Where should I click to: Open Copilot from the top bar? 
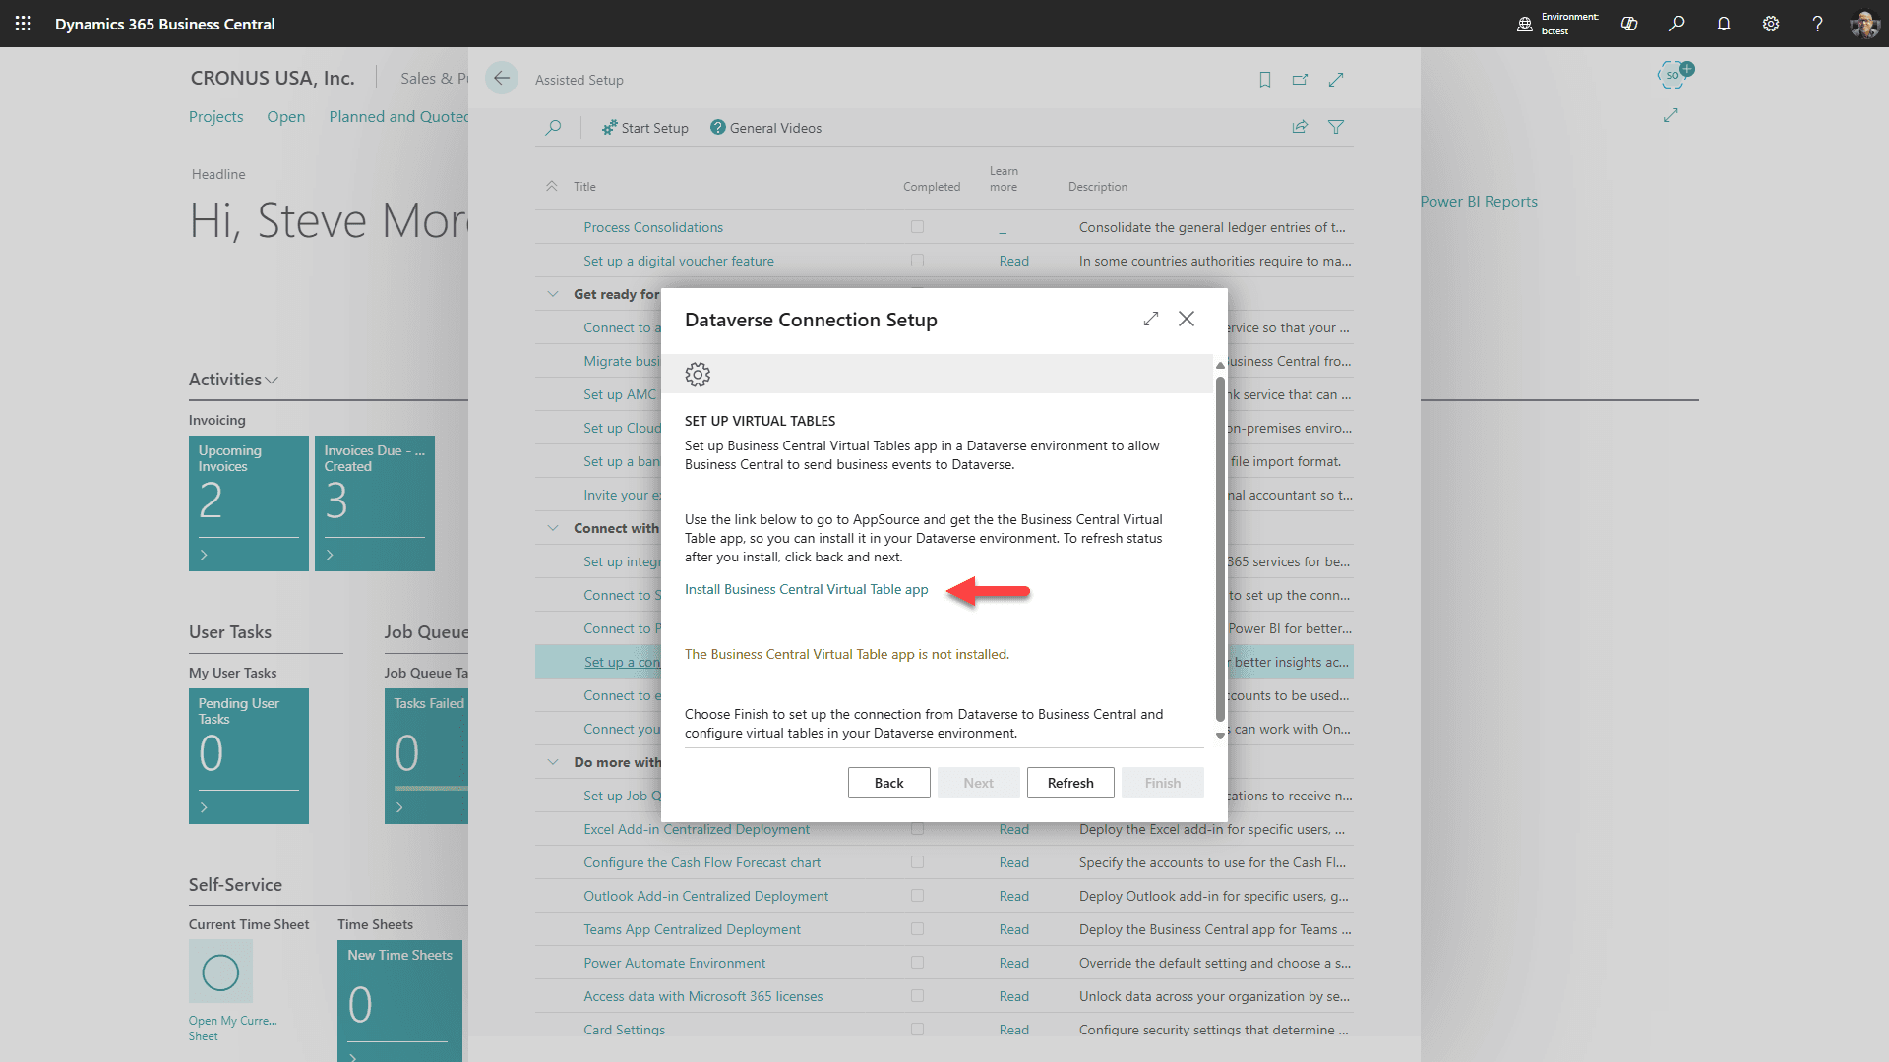[x=1629, y=24]
